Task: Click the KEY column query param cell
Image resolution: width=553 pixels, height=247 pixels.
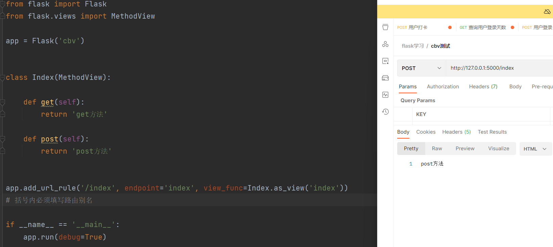Action: point(481,114)
